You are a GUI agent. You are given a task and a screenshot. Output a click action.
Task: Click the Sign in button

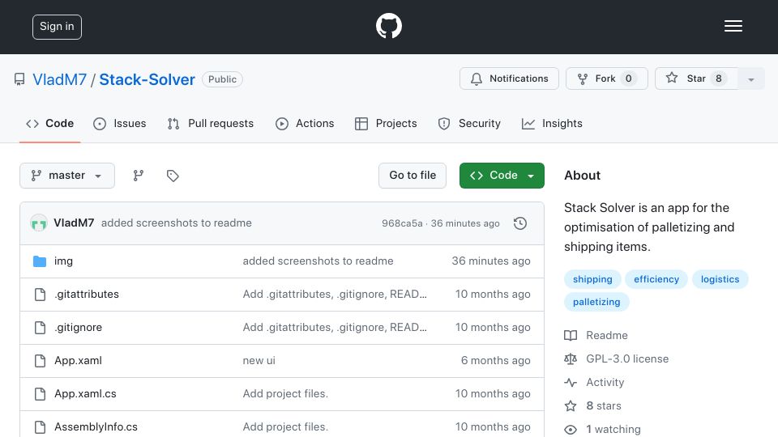pos(57,27)
